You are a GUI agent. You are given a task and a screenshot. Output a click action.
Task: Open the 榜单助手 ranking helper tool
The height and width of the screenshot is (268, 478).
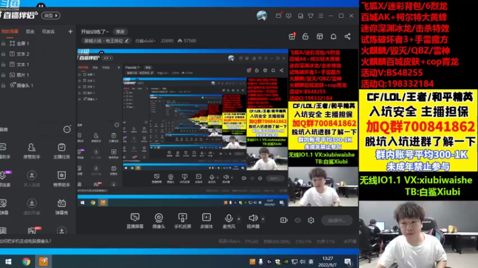tap(62, 179)
